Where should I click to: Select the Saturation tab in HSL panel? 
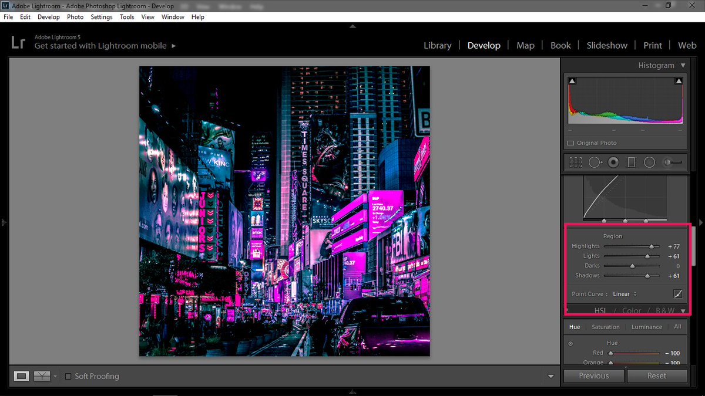[x=605, y=327]
